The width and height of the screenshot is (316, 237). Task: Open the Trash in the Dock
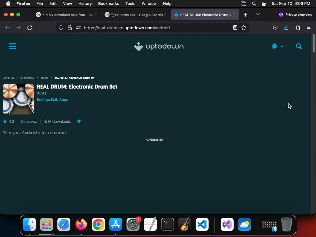286,224
